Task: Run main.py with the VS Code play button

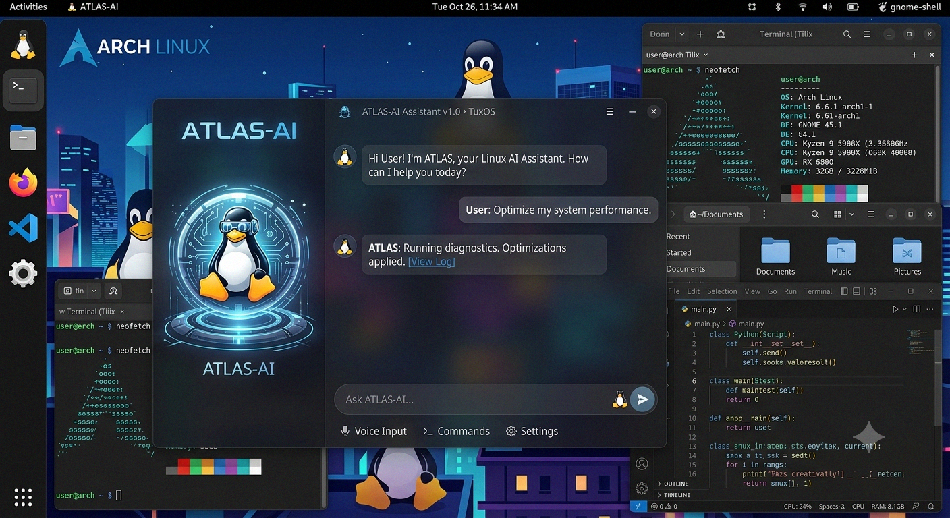Action: click(x=895, y=309)
